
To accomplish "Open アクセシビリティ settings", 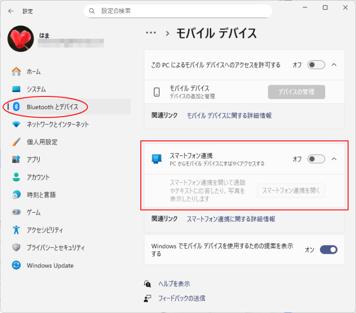I will coord(68,230).
